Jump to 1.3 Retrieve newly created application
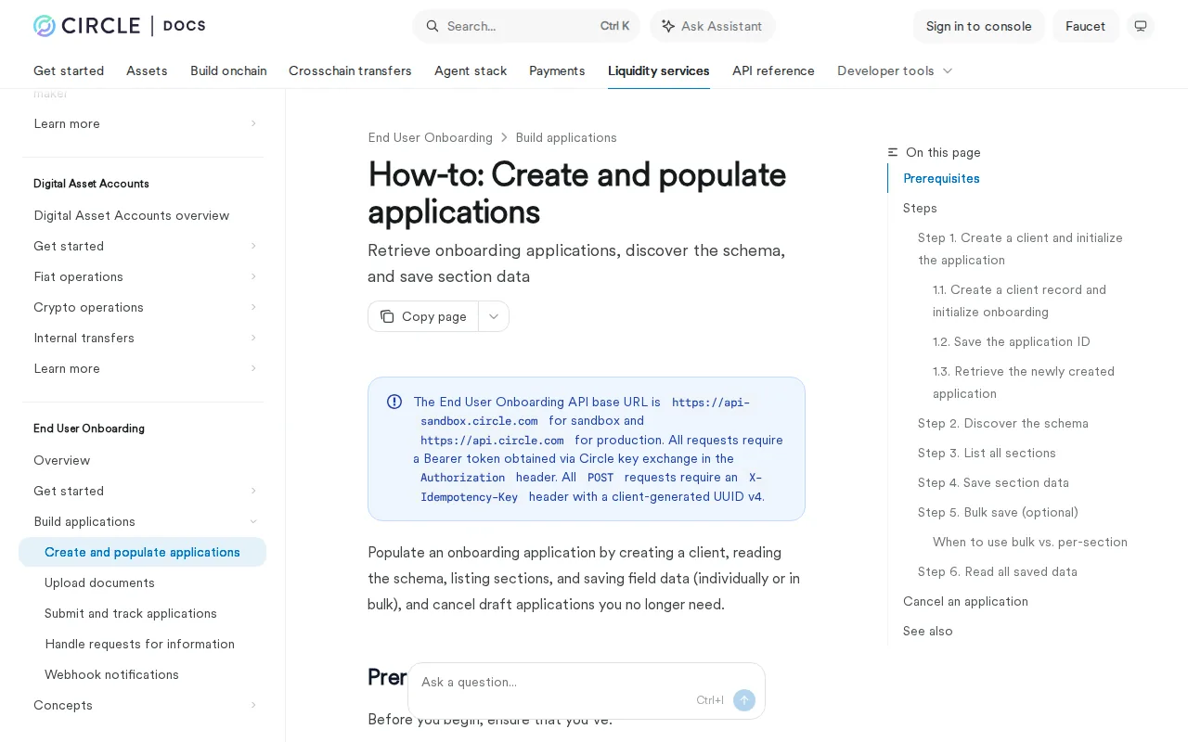This screenshot has width=1188, height=742. (1023, 382)
